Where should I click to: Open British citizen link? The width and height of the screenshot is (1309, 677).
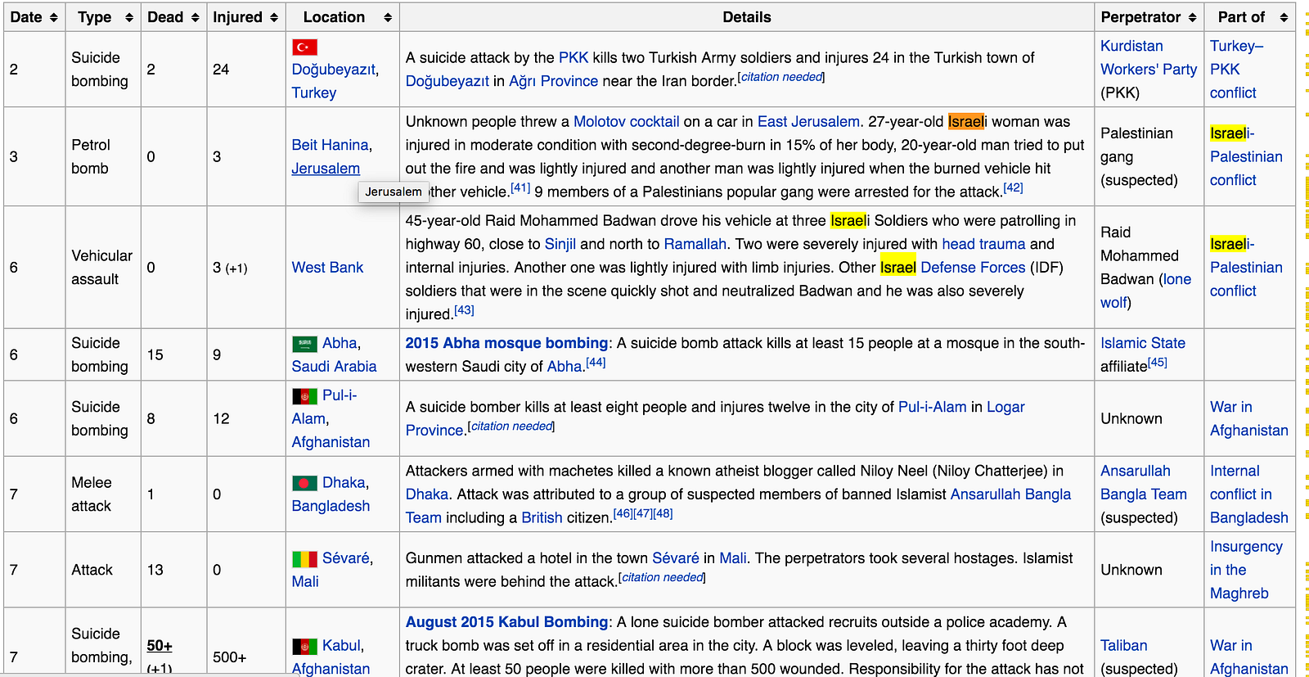click(x=542, y=517)
